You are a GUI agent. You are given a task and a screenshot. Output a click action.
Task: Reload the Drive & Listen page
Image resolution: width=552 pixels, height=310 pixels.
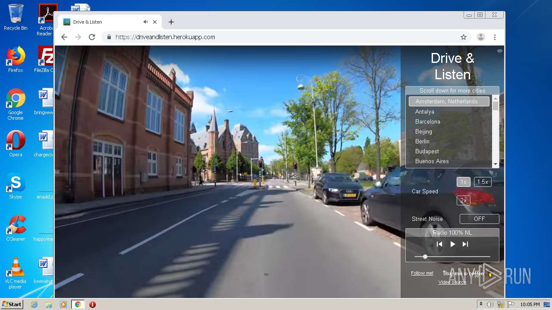click(x=92, y=37)
